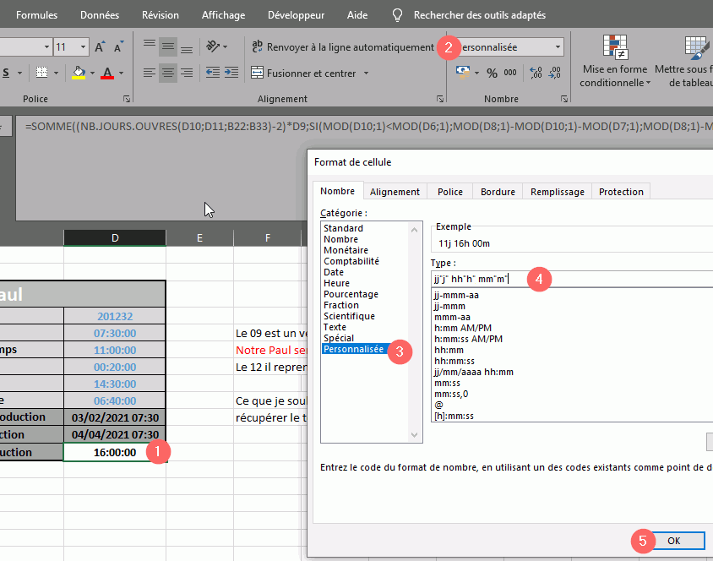The width and height of the screenshot is (713, 561).
Task: Open Mise en forme conditionnelle
Action: pyautogui.click(x=614, y=63)
